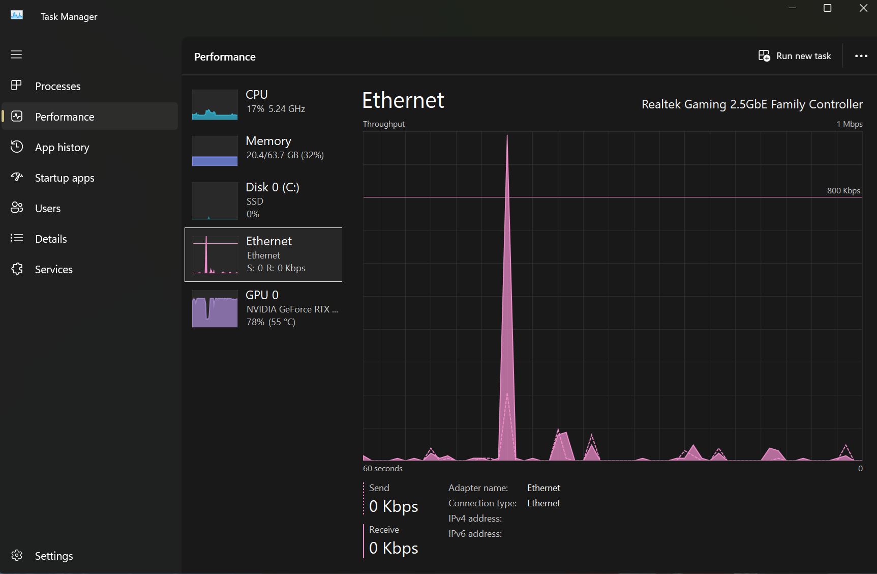Open the three-dots more options menu
This screenshot has height=574, width=877.
(x=861, y=56)
